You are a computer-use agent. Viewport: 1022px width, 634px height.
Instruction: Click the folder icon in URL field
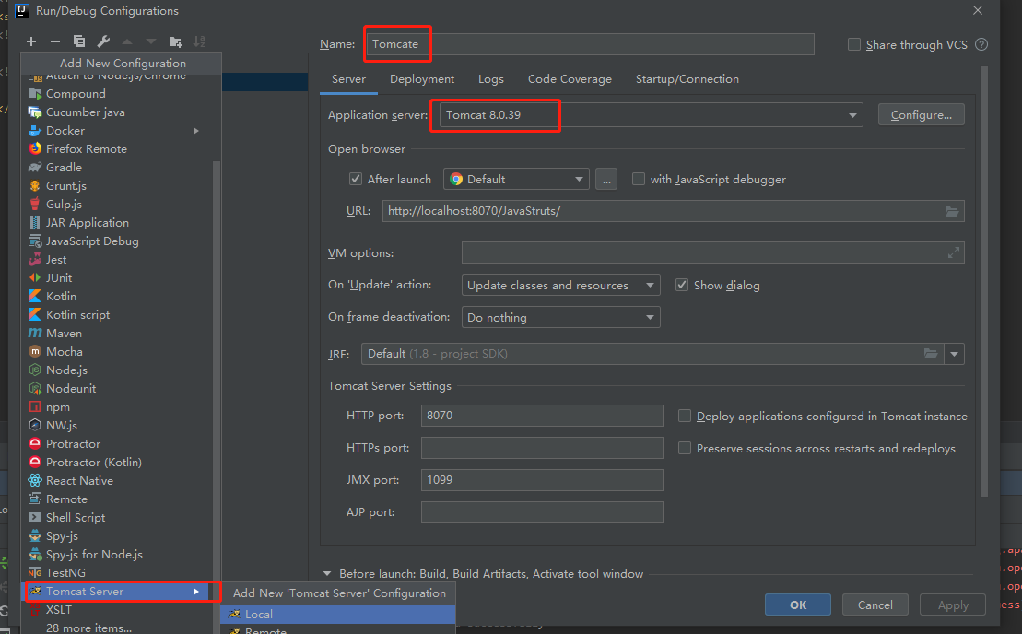(952, 211)
